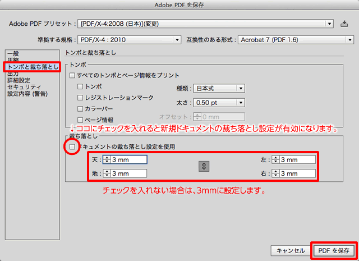Check the ページ情報 checkbox
The image size is (359, 261).
(x=80, y=120)
